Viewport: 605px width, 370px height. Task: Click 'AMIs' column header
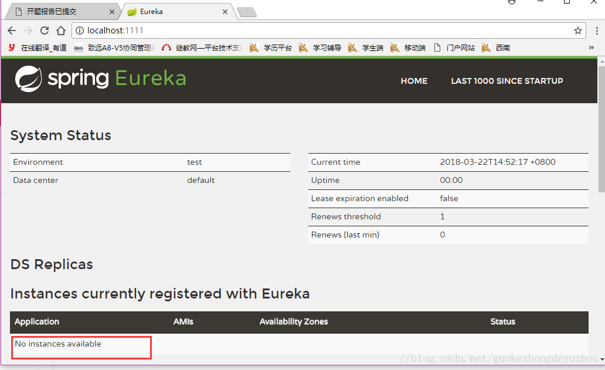[183, 322]
